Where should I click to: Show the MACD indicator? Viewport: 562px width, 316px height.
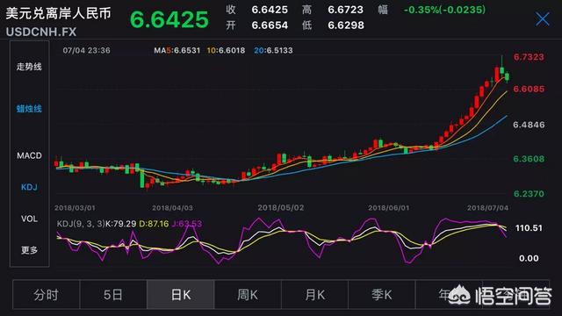pyautogui.click(x=29, y=155)
